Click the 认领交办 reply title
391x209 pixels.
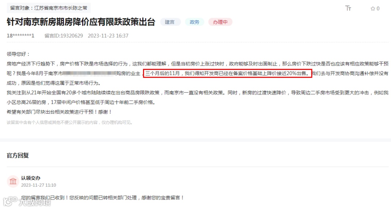coord(31,178)
